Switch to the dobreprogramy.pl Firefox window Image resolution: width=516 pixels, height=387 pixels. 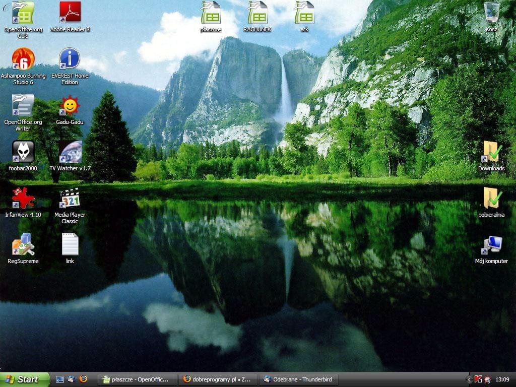[218, 379]
